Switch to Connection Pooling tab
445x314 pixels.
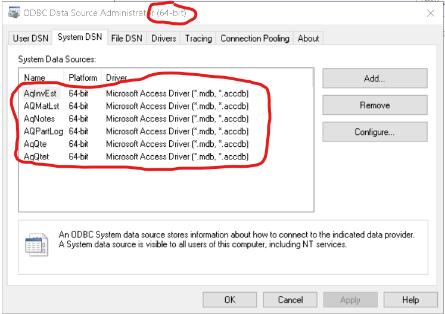254,38
